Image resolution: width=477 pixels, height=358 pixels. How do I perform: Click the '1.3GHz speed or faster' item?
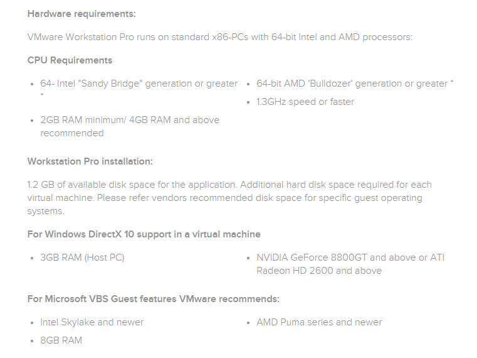pos(305,102)
